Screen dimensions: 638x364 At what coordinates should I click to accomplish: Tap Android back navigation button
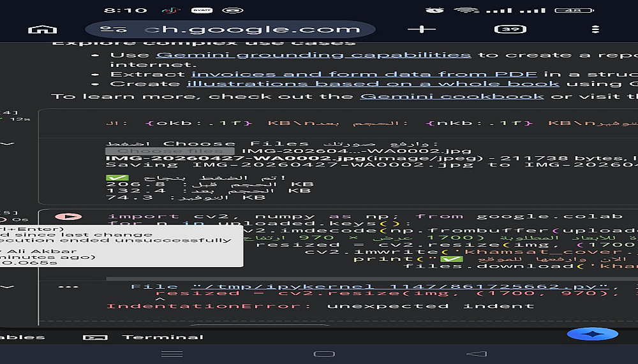(x=476, y=354)
